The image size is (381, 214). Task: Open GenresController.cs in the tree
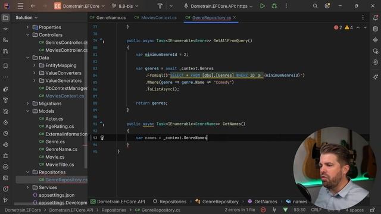[63, 42]
